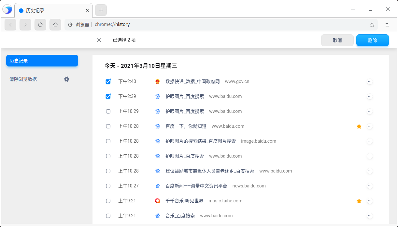Check the 护眼图片的搜索结果 entry checkbox
Viewport: 398px width, 227px height.
(x=108, y=141)
